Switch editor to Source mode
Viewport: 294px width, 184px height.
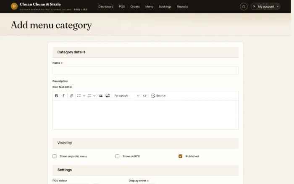(x=158, y=96)
